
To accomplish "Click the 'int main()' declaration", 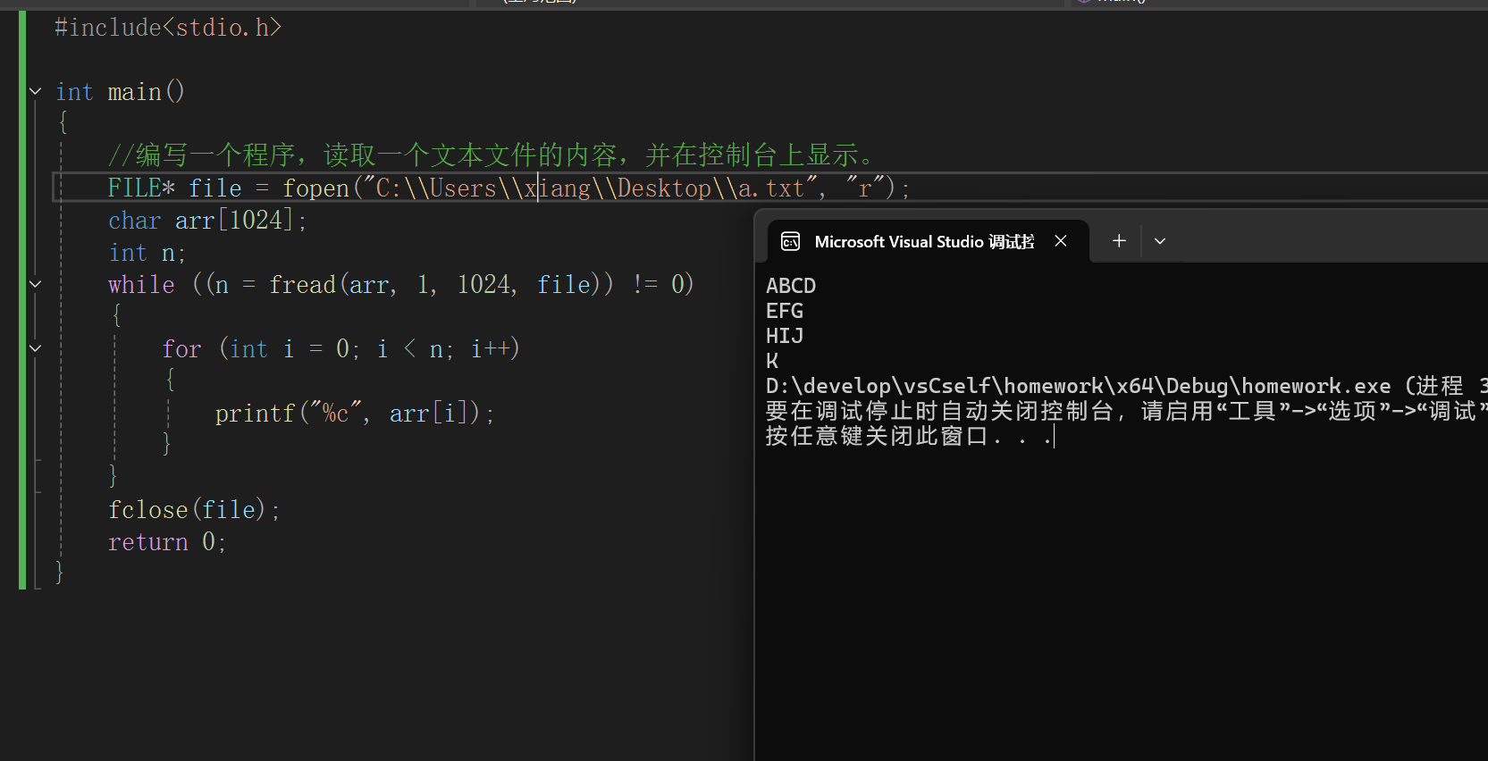I will tap(120, 92).
